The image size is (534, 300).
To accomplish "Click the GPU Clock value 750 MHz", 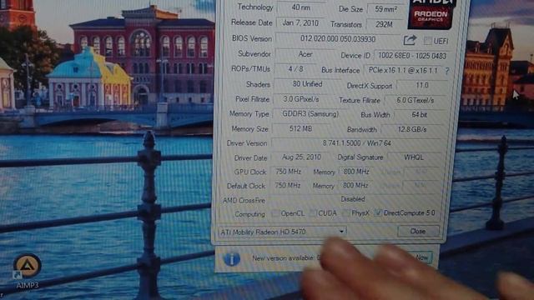I will tap(288, 172).
